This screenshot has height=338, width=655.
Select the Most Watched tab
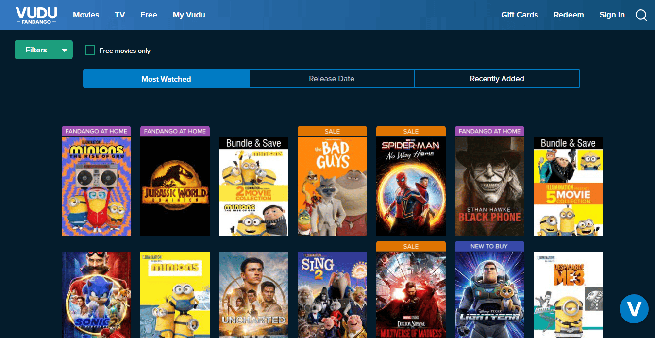pos(166,79)
